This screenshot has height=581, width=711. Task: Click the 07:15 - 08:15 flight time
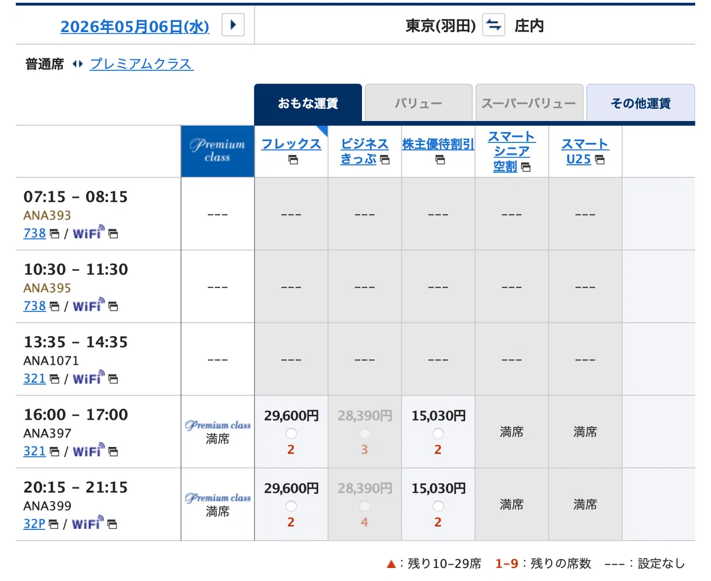(76, 196)
